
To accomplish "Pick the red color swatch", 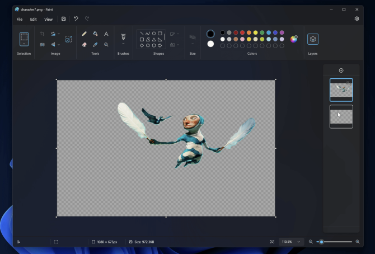I will point(242,32).
